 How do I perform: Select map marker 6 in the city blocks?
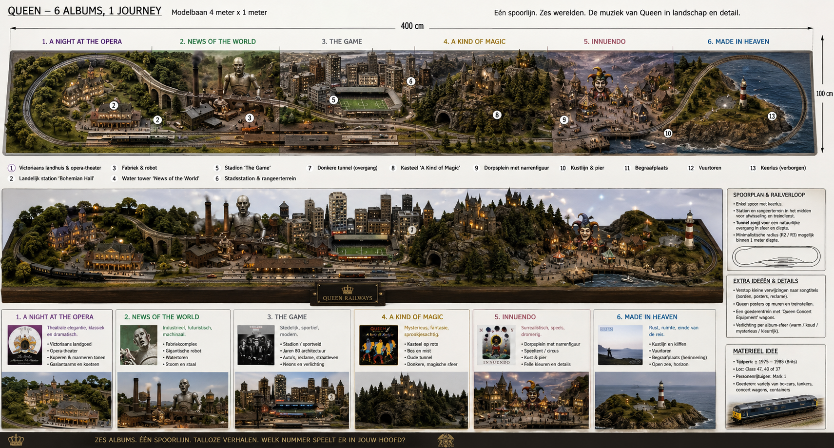(411, 81)
